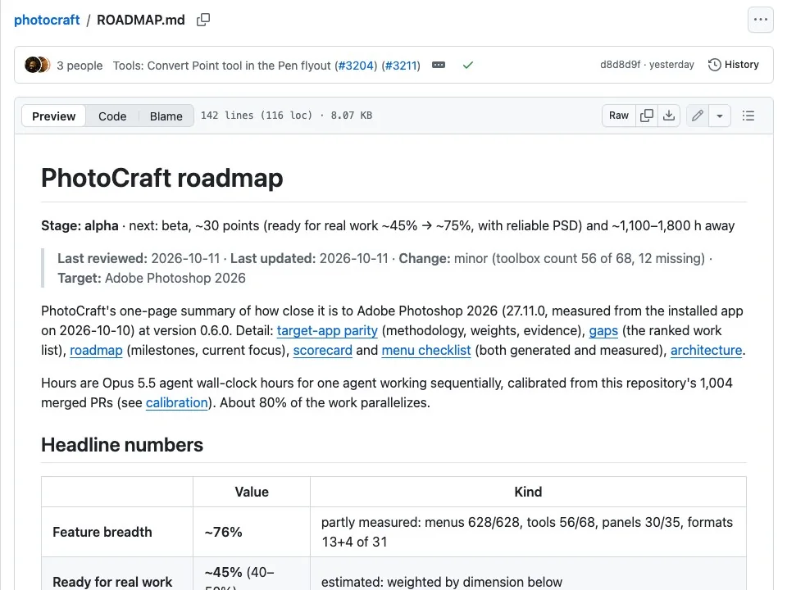
Task: Open the roadmap link in paragraph
Action: [96, 350]
